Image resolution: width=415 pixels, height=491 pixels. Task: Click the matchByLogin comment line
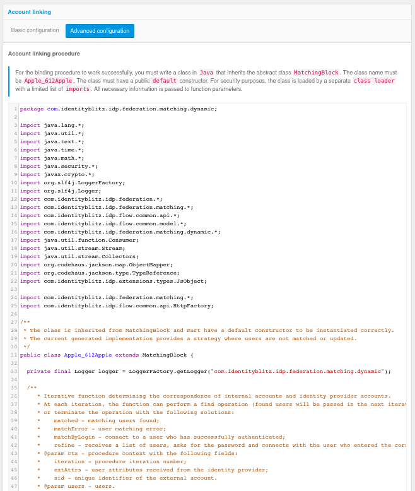(161, 437)
